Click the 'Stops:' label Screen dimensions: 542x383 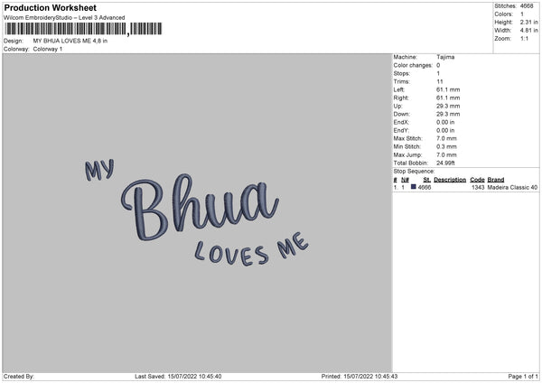[x=401, y=74]
